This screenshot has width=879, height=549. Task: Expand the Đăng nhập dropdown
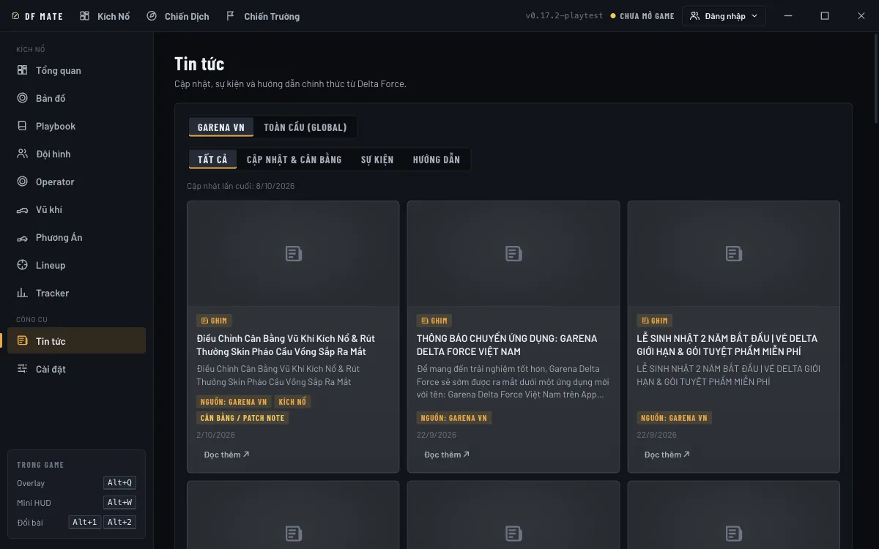coord(724,16)
